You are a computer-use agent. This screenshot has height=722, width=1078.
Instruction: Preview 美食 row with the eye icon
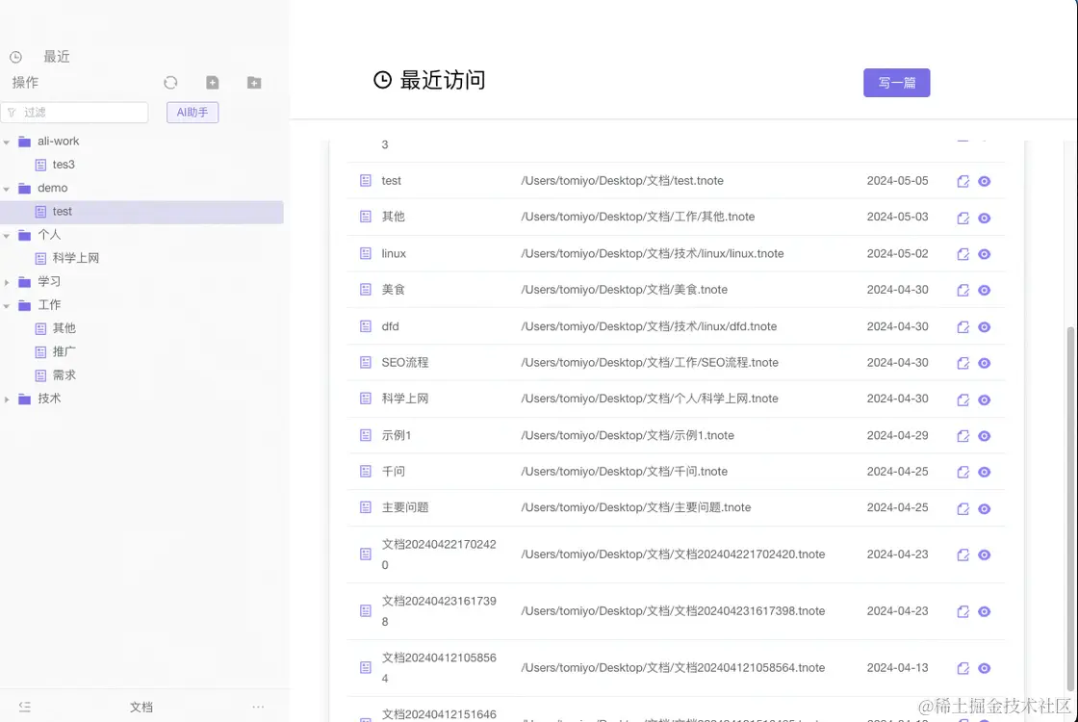[984, 290]
